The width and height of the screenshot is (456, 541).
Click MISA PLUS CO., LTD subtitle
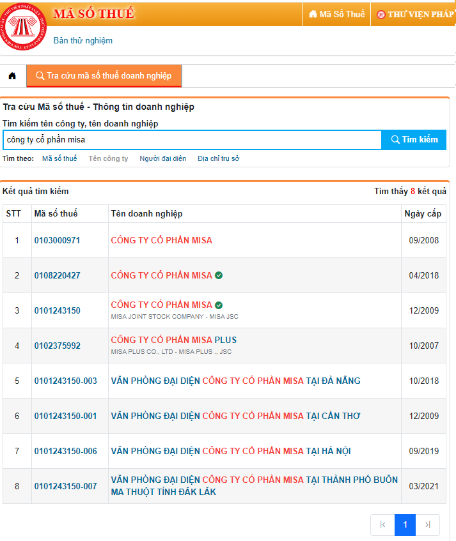(x=171, y=352)
